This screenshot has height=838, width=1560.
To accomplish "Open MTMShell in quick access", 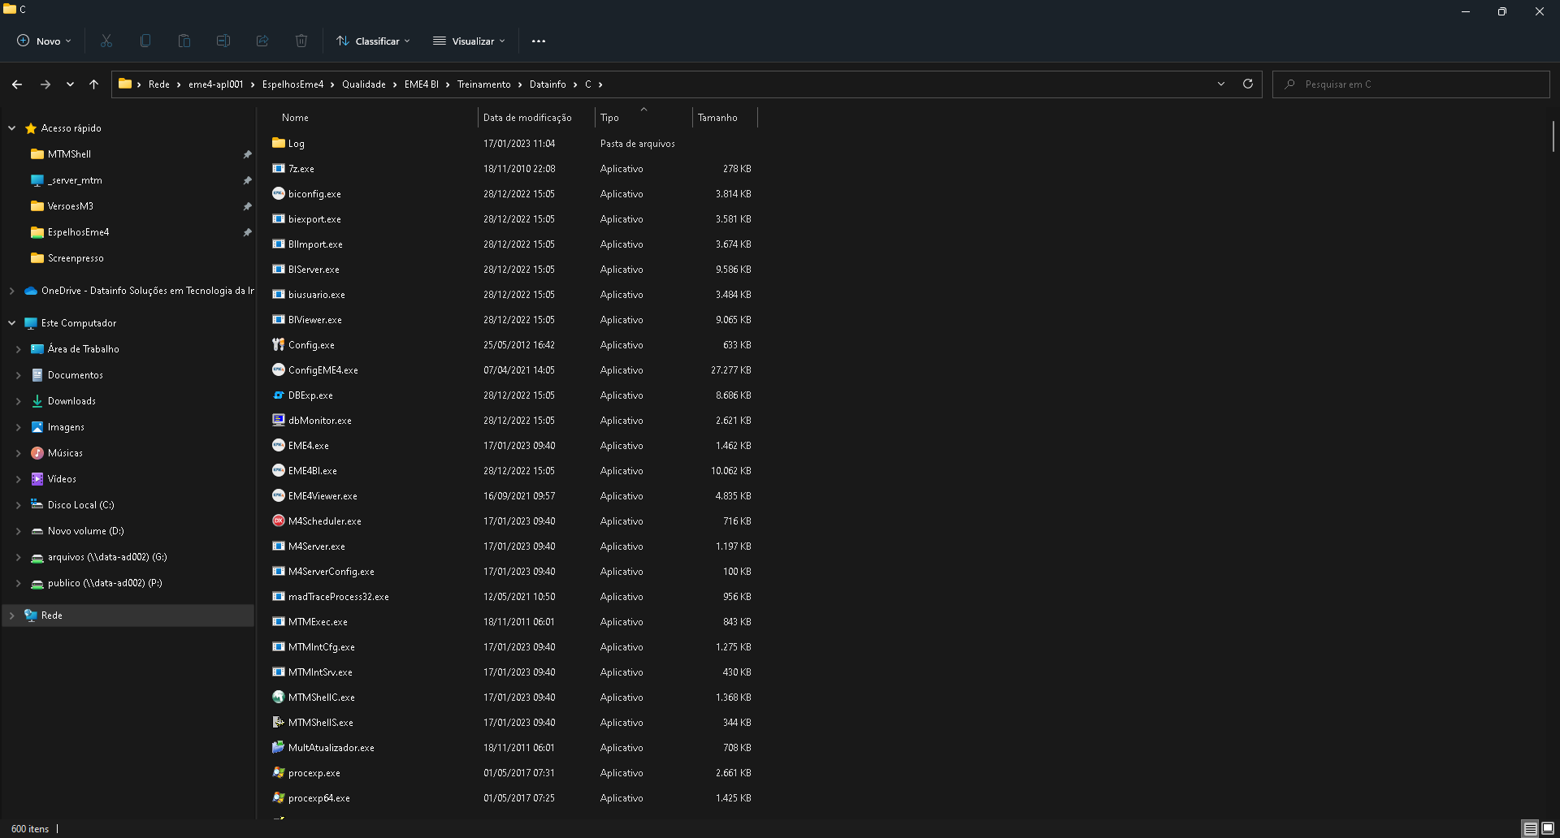I will point(69,154).
